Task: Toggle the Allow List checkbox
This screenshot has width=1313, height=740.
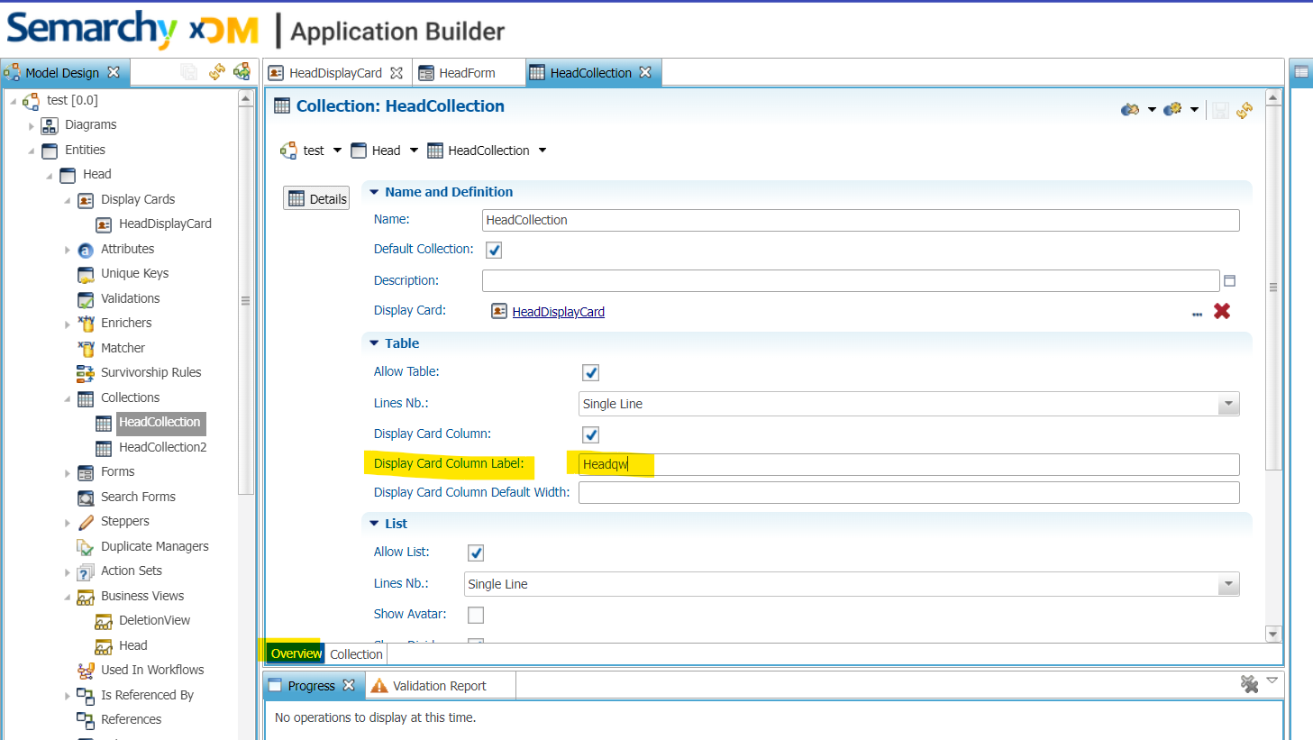Action: tap(476, 553)
